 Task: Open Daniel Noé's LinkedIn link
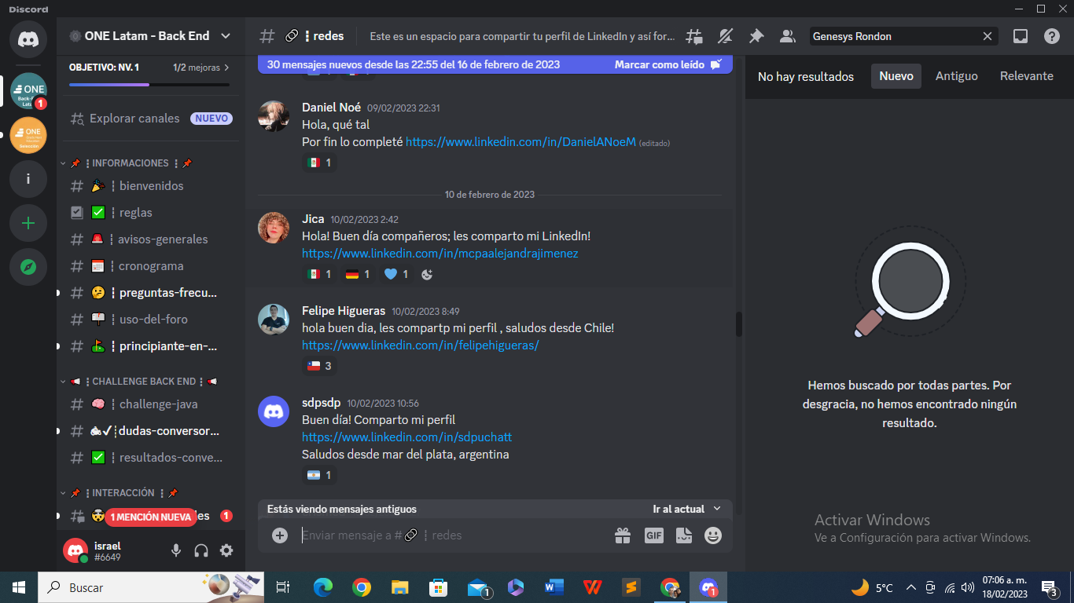tap(520, 142)
